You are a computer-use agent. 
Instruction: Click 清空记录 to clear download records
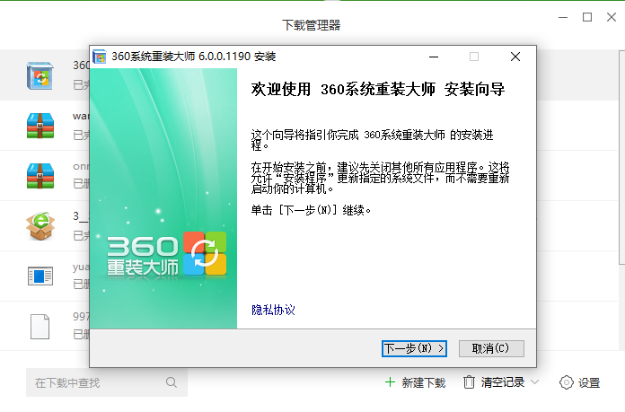click(x=495, y=383)
